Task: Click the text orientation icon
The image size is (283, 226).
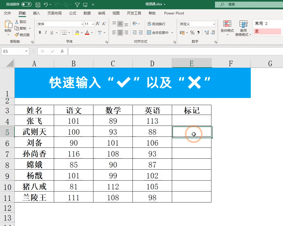Action: click(135, 24)
